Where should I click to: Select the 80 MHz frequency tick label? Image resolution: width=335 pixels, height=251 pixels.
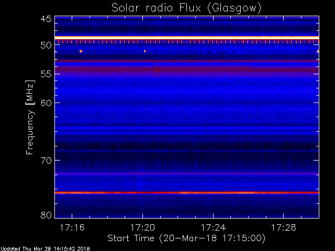coord(46,215)
